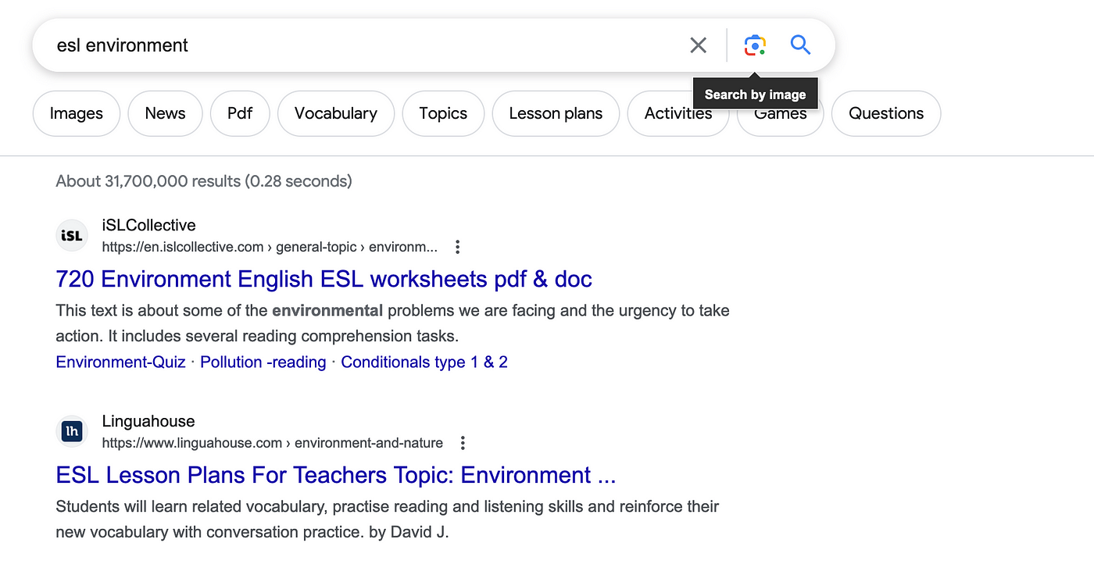
Task: Select the News filter chip
Action: tap(165, 113)
